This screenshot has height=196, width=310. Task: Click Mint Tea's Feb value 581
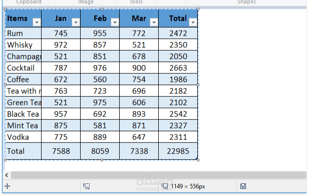[100, 125]
